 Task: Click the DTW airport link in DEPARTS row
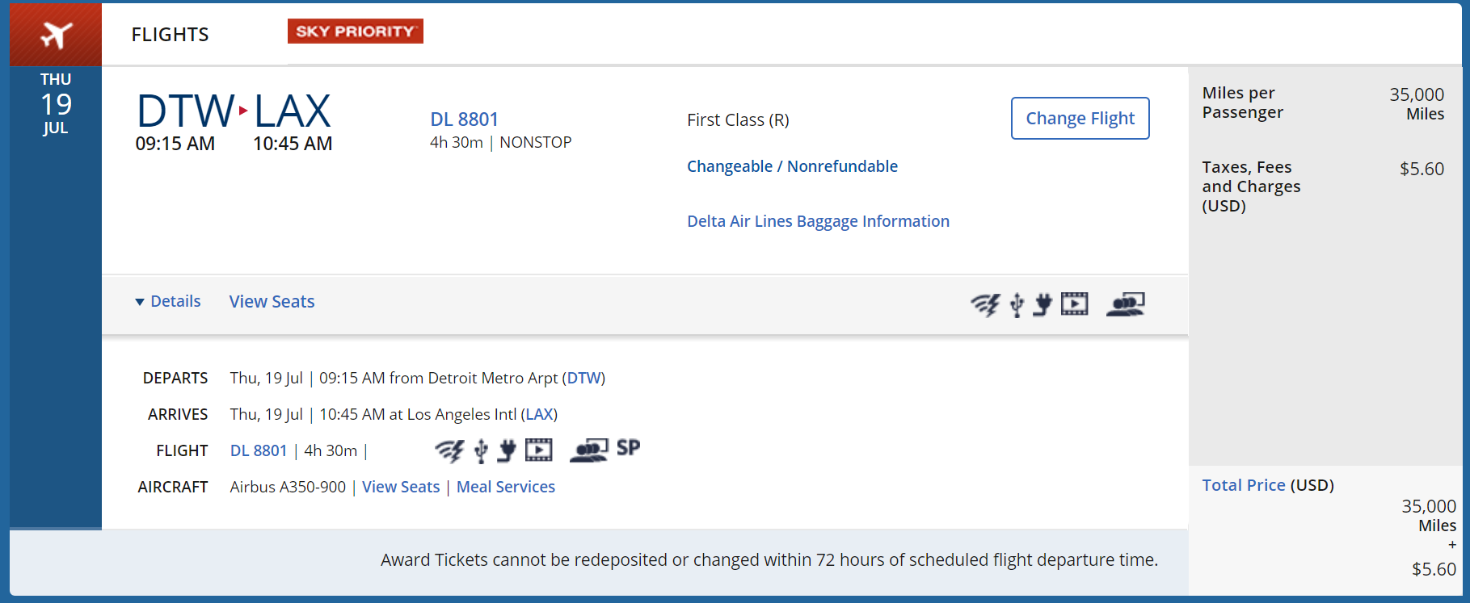(583, 378)
